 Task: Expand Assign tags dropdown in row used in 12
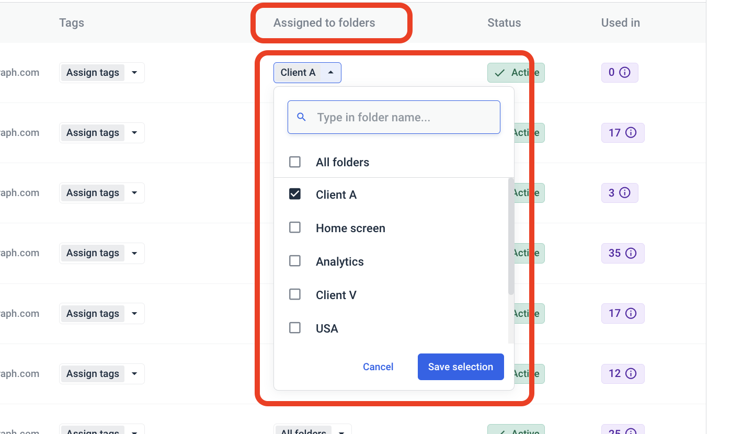(102, 374)
